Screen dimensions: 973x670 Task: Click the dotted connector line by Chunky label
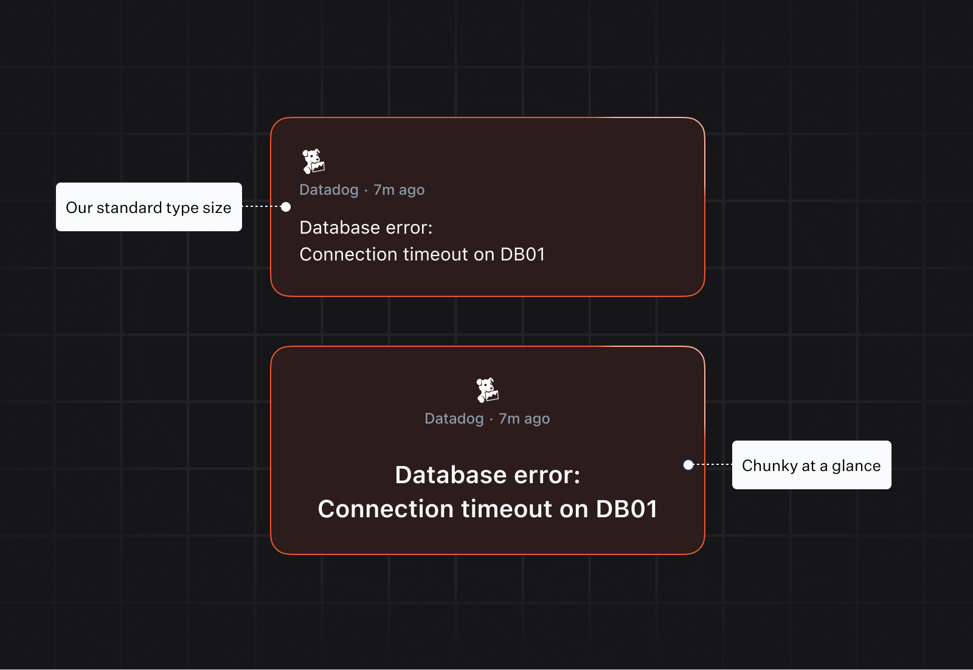(x=713, y=465)
